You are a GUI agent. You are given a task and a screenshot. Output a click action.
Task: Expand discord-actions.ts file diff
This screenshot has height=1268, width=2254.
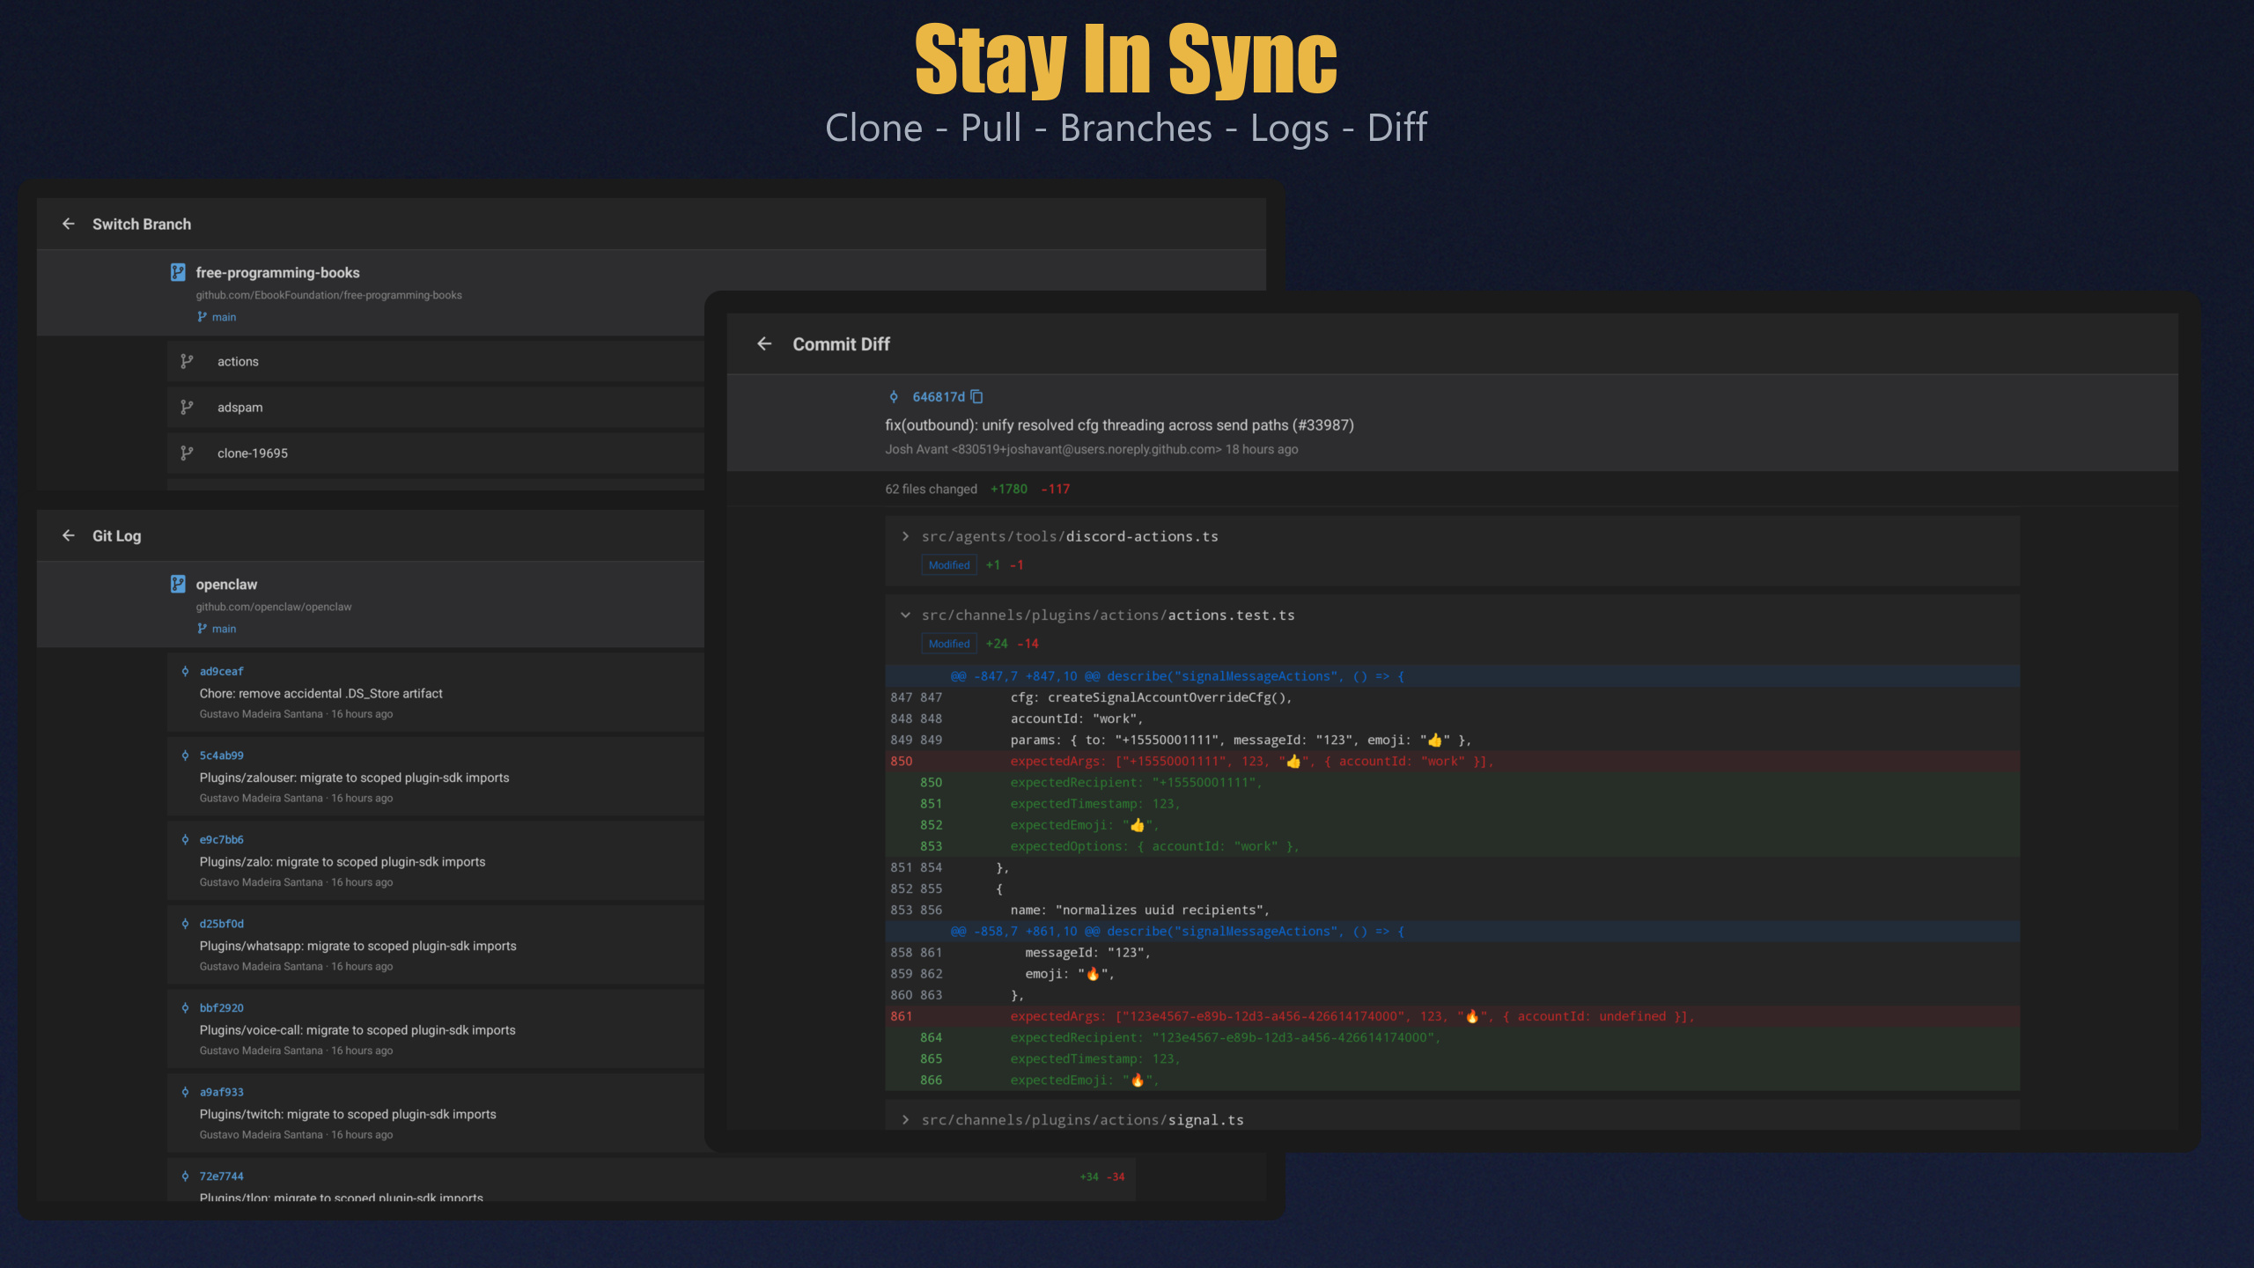click(x=905, y=536)
